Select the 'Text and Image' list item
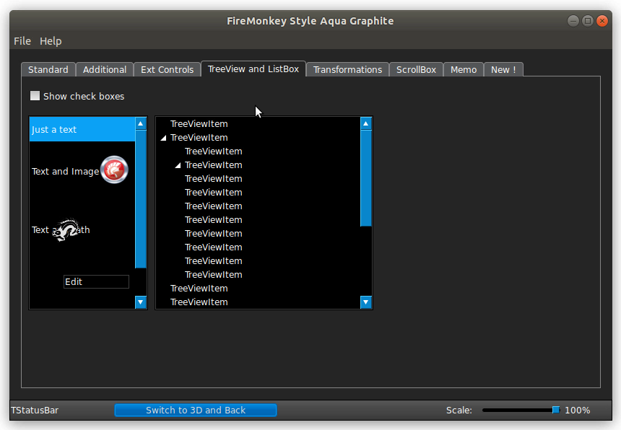The height and width of the screenshot is (430, 621). [x=82, y=170]
